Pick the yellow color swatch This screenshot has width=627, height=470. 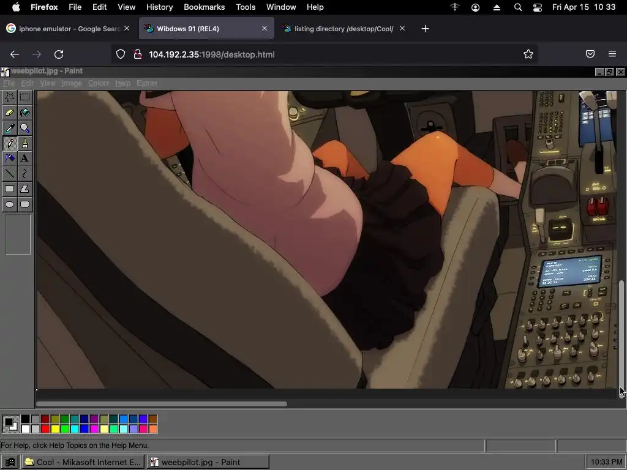tap(54, 429)
